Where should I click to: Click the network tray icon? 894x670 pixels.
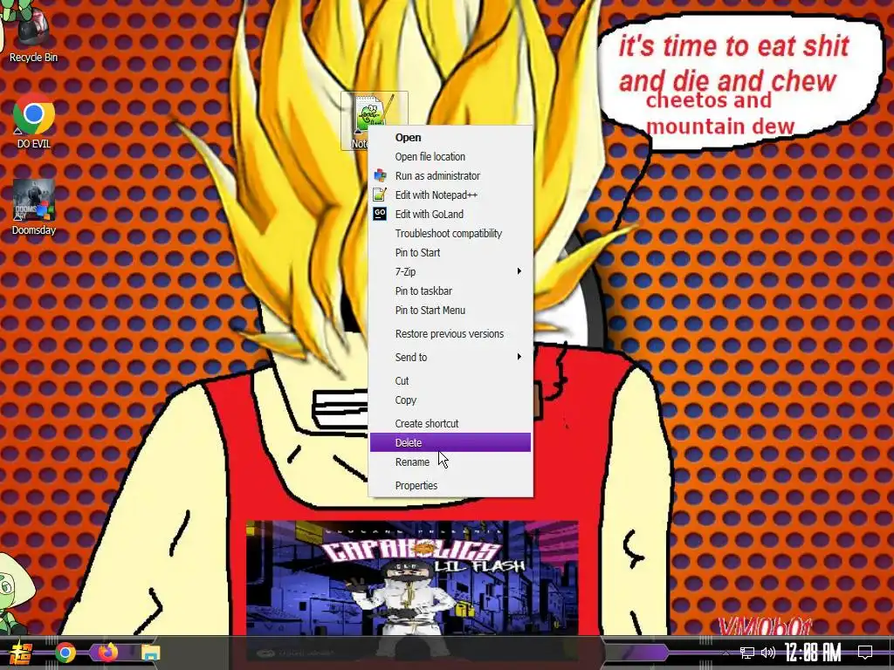(x=747, y=653)
